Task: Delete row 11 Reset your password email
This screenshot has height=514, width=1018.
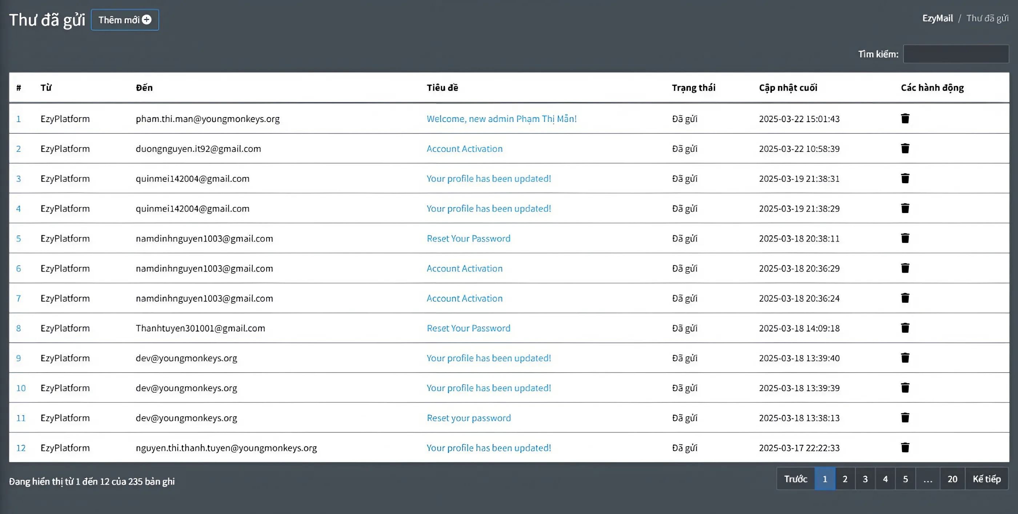Action: pos(905,418)
